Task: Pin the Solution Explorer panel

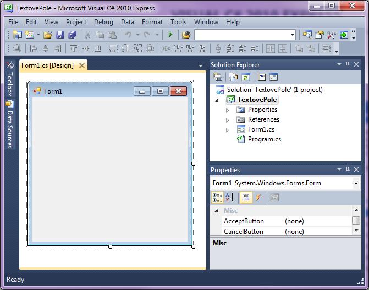Action: [348, 64]
